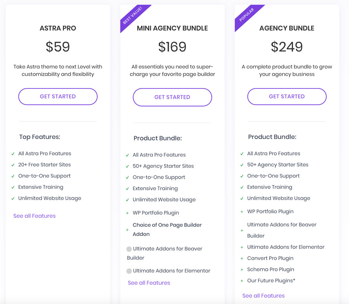349x304 pixels.
Task: Click plus icon next to Ultimate Addons for Elementor in Agency Bundle
Action: (x=242, y=247)
